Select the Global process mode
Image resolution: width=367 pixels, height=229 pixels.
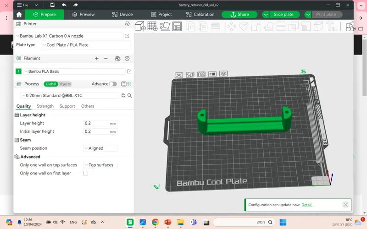pyautogui.click(x=51, y=84)
